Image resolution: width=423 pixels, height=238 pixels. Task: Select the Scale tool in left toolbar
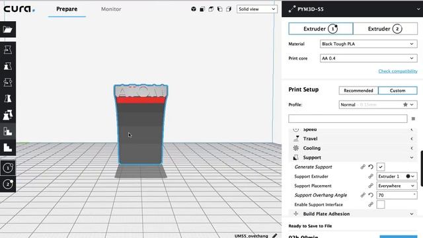[8, 66]
